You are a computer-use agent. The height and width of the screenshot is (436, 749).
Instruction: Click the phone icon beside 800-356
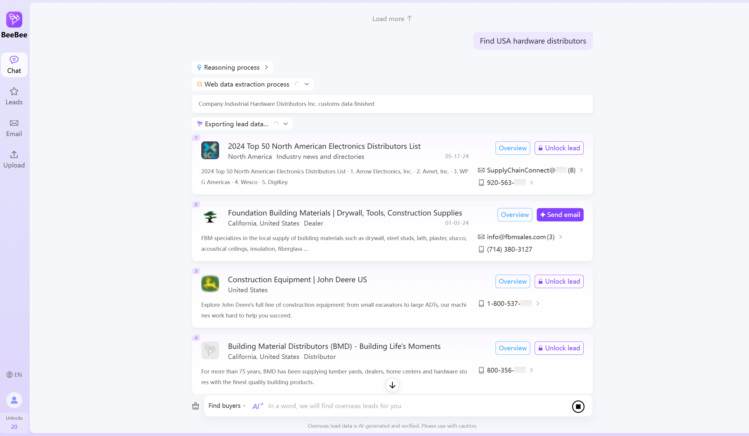(481, 370)
